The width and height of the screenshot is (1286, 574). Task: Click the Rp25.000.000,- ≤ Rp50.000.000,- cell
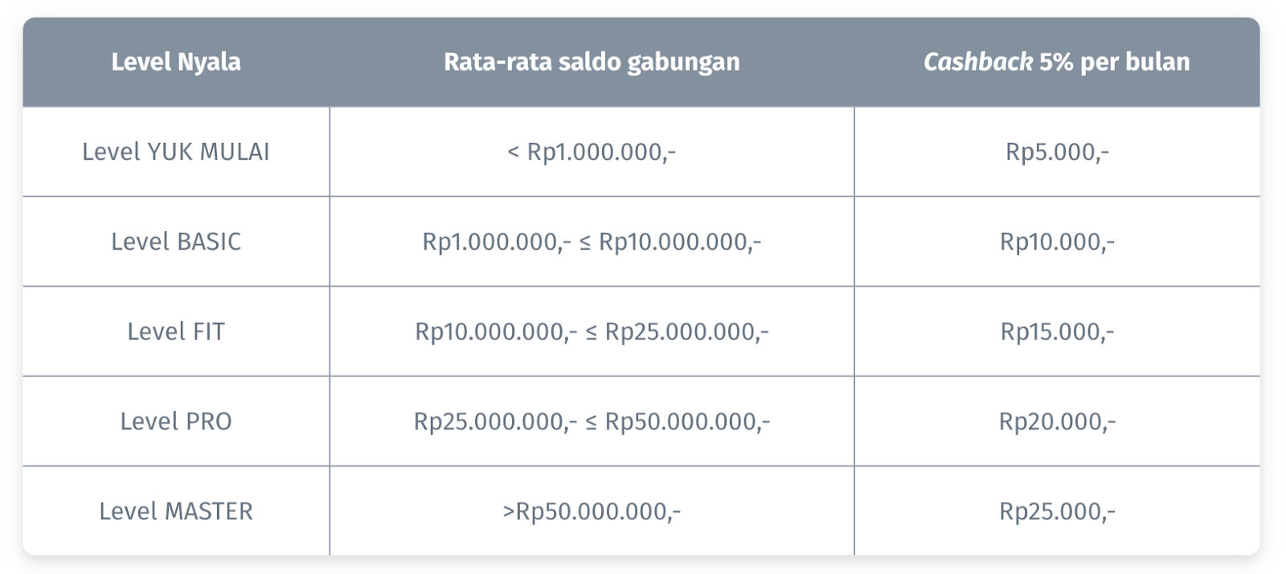592,421
